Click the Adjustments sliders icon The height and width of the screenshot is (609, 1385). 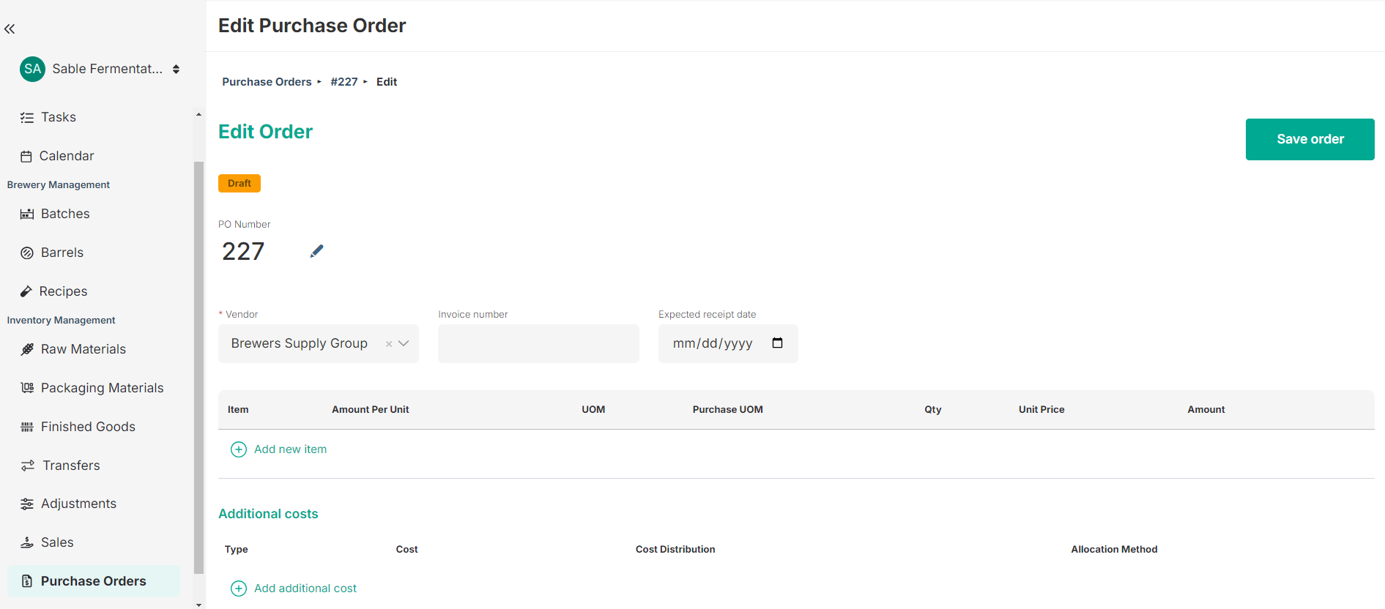[27, 504]
